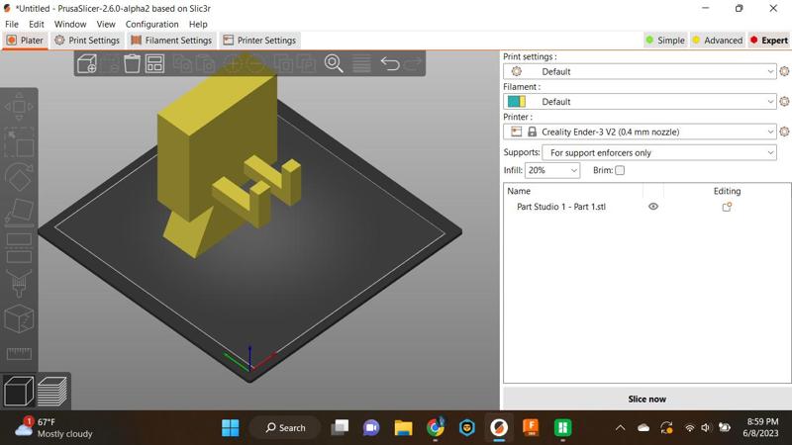Open the Edit menu

point(37,24)
